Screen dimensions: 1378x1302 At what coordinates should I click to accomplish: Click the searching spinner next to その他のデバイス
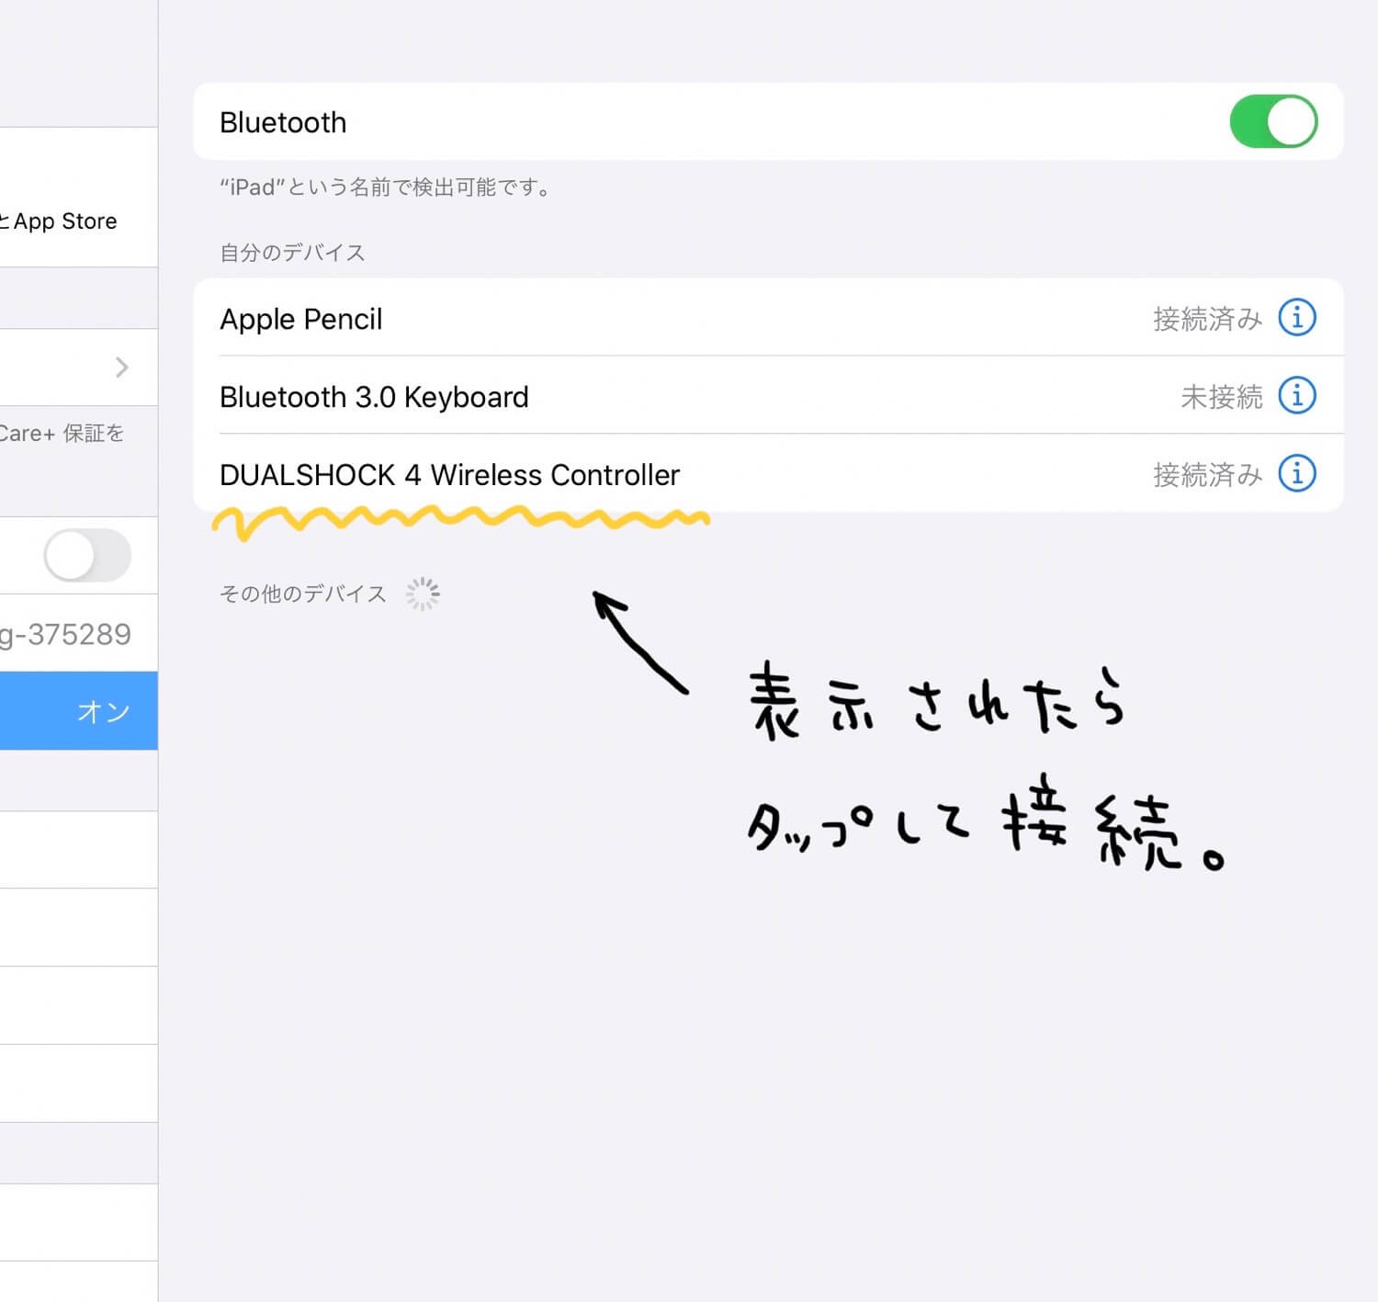[x=423, y=594]
